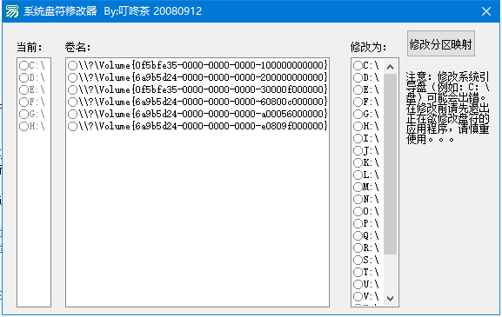Viewport: 502px width, 317px height.
Task: Select the Volume ending 200000000000 radio
Action: 197,77
